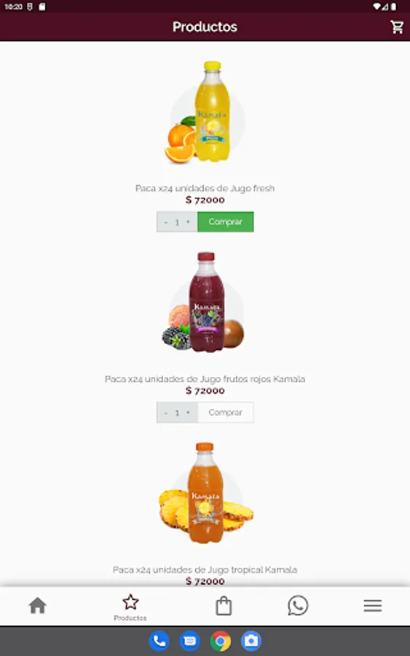Select the Productos star tab
The height and width of the screenshot is (656, 410).
point(130,607)
